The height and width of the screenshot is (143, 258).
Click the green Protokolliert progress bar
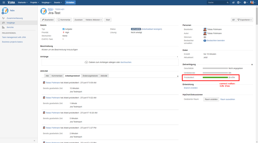(215, 77)
